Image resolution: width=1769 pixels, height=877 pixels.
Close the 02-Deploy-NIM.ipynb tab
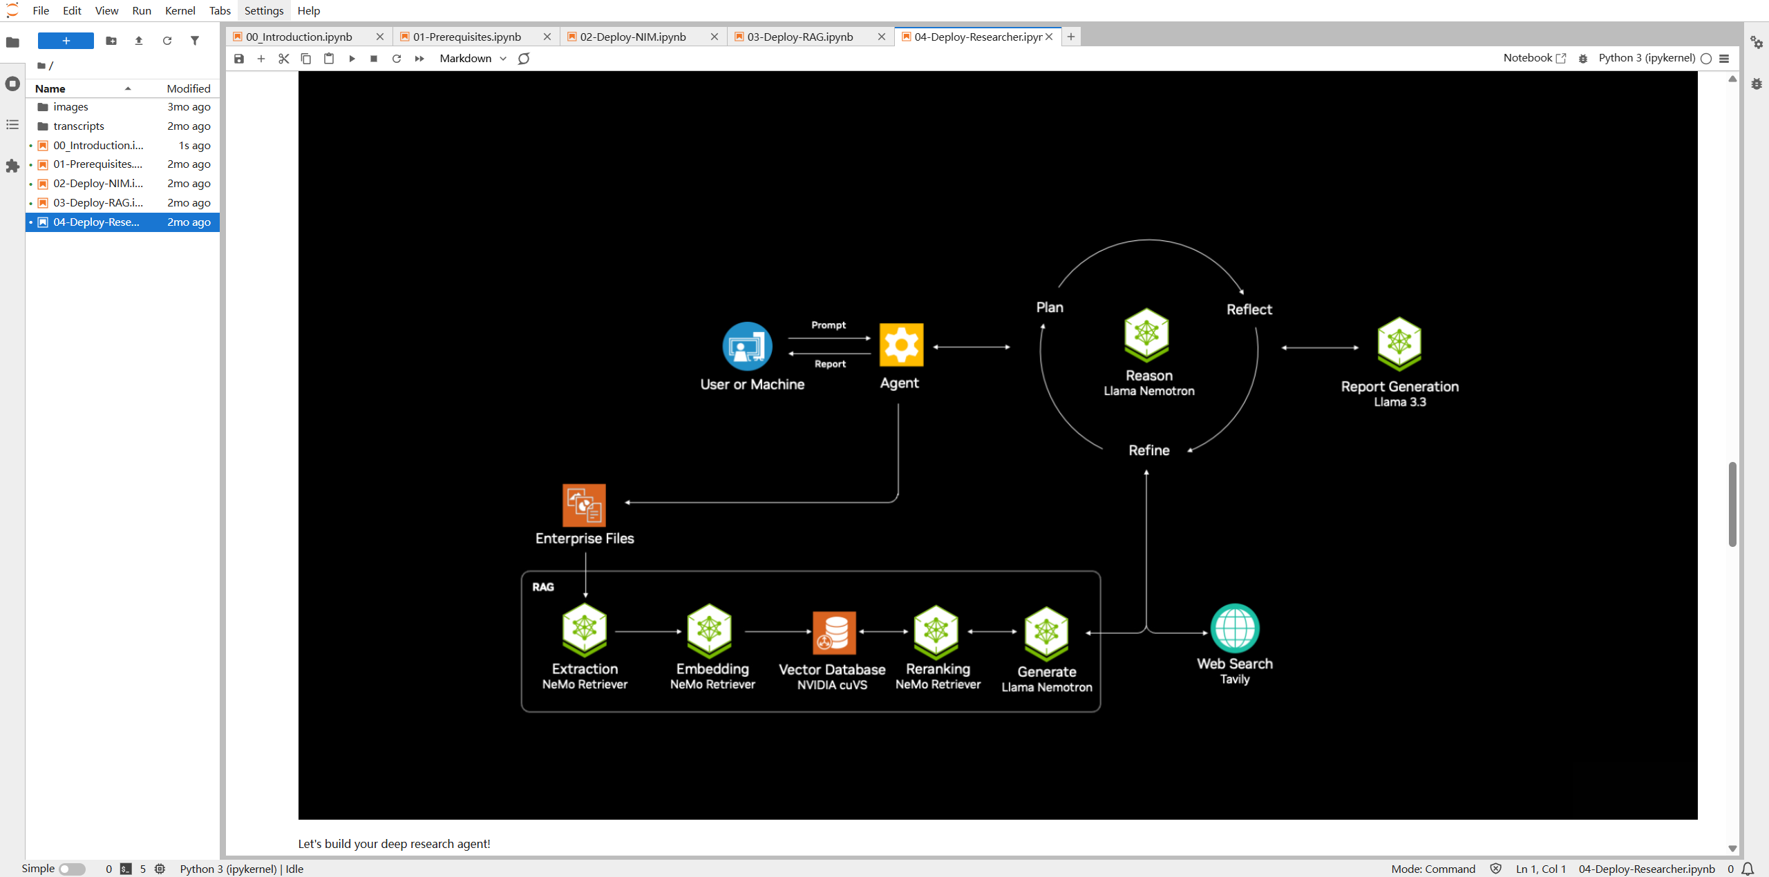click(715, 37)
